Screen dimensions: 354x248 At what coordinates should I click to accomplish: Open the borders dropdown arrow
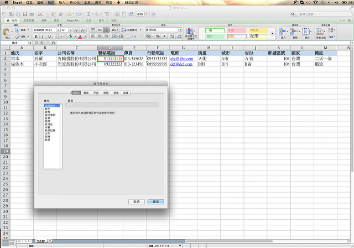pos(62,37)
